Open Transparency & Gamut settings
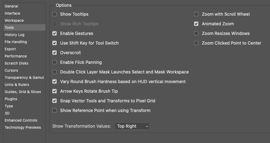The height and width of the screenshot is (143, 270). tap(23, 77)
